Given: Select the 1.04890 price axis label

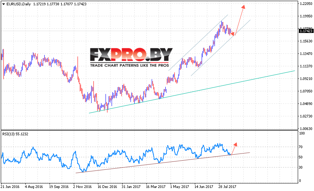Looking at the screenshot, I should click(x=306, y=104).
